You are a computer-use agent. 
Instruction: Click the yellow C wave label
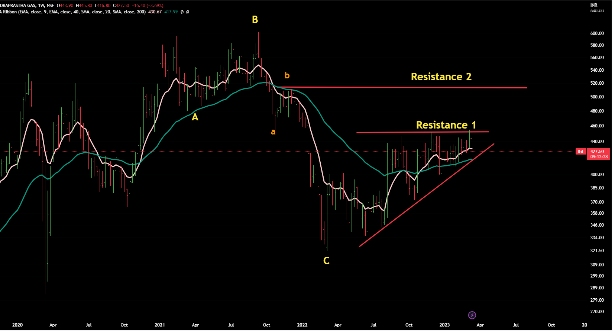(326, 261)
